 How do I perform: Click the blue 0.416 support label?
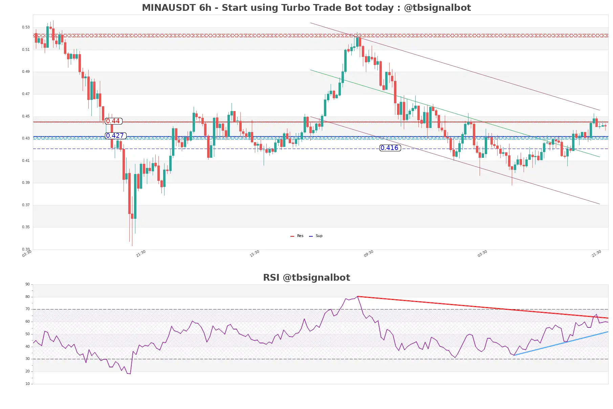point(390,148)
